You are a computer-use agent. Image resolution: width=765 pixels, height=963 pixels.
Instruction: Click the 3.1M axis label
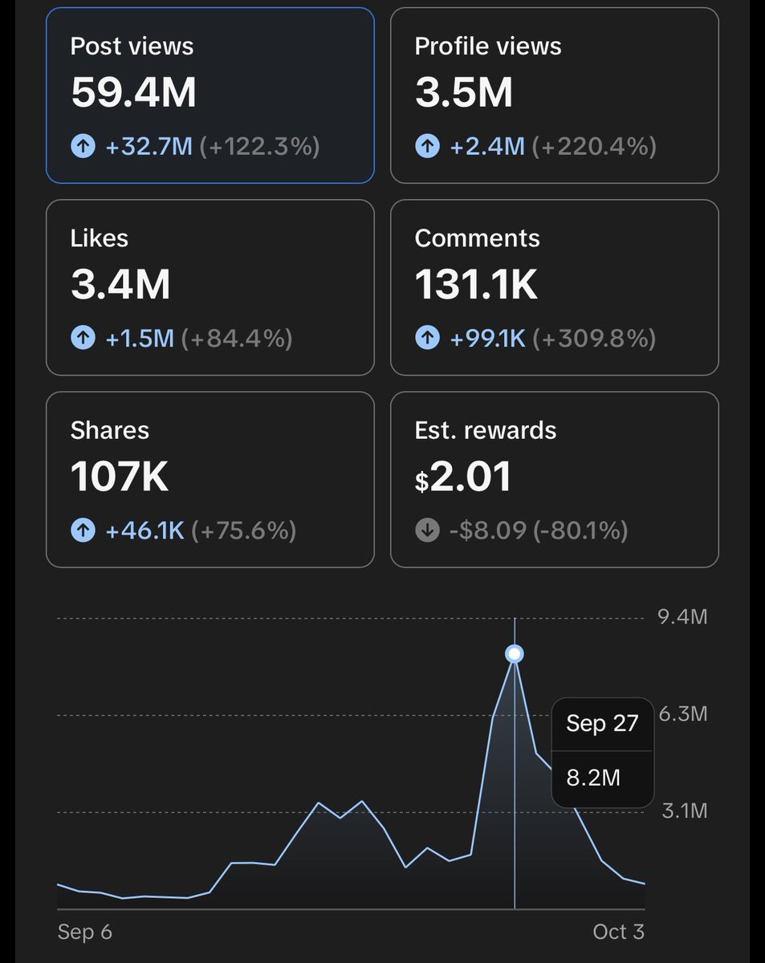click(x=684, y=811)
